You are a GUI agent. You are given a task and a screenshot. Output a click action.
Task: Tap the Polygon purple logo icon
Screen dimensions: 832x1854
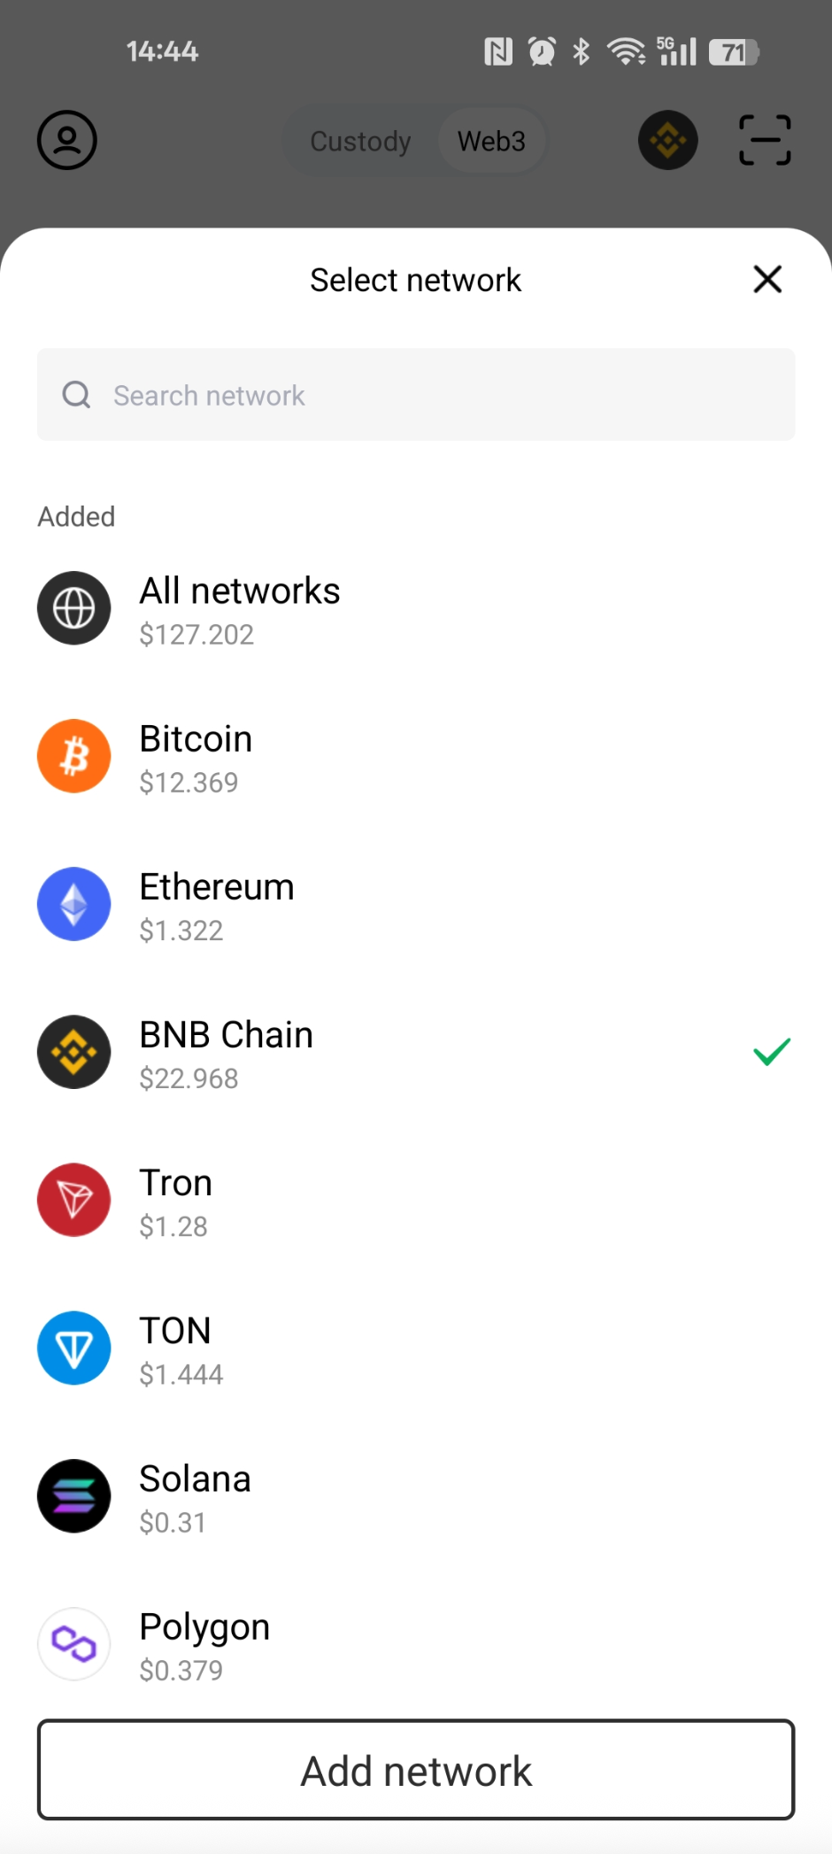tap(74, 1643)
